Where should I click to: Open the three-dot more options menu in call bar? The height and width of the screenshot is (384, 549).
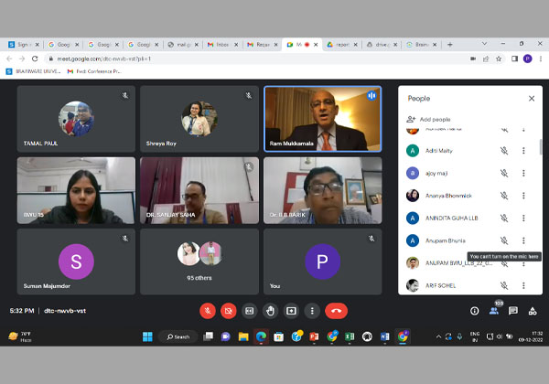tap(312, 311)
